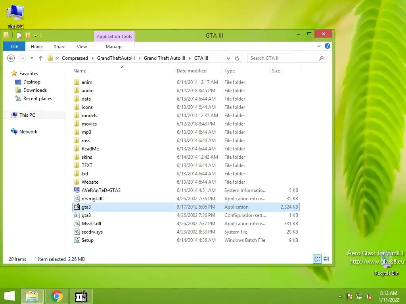Click the search magnifier icon

pos(321,58)
